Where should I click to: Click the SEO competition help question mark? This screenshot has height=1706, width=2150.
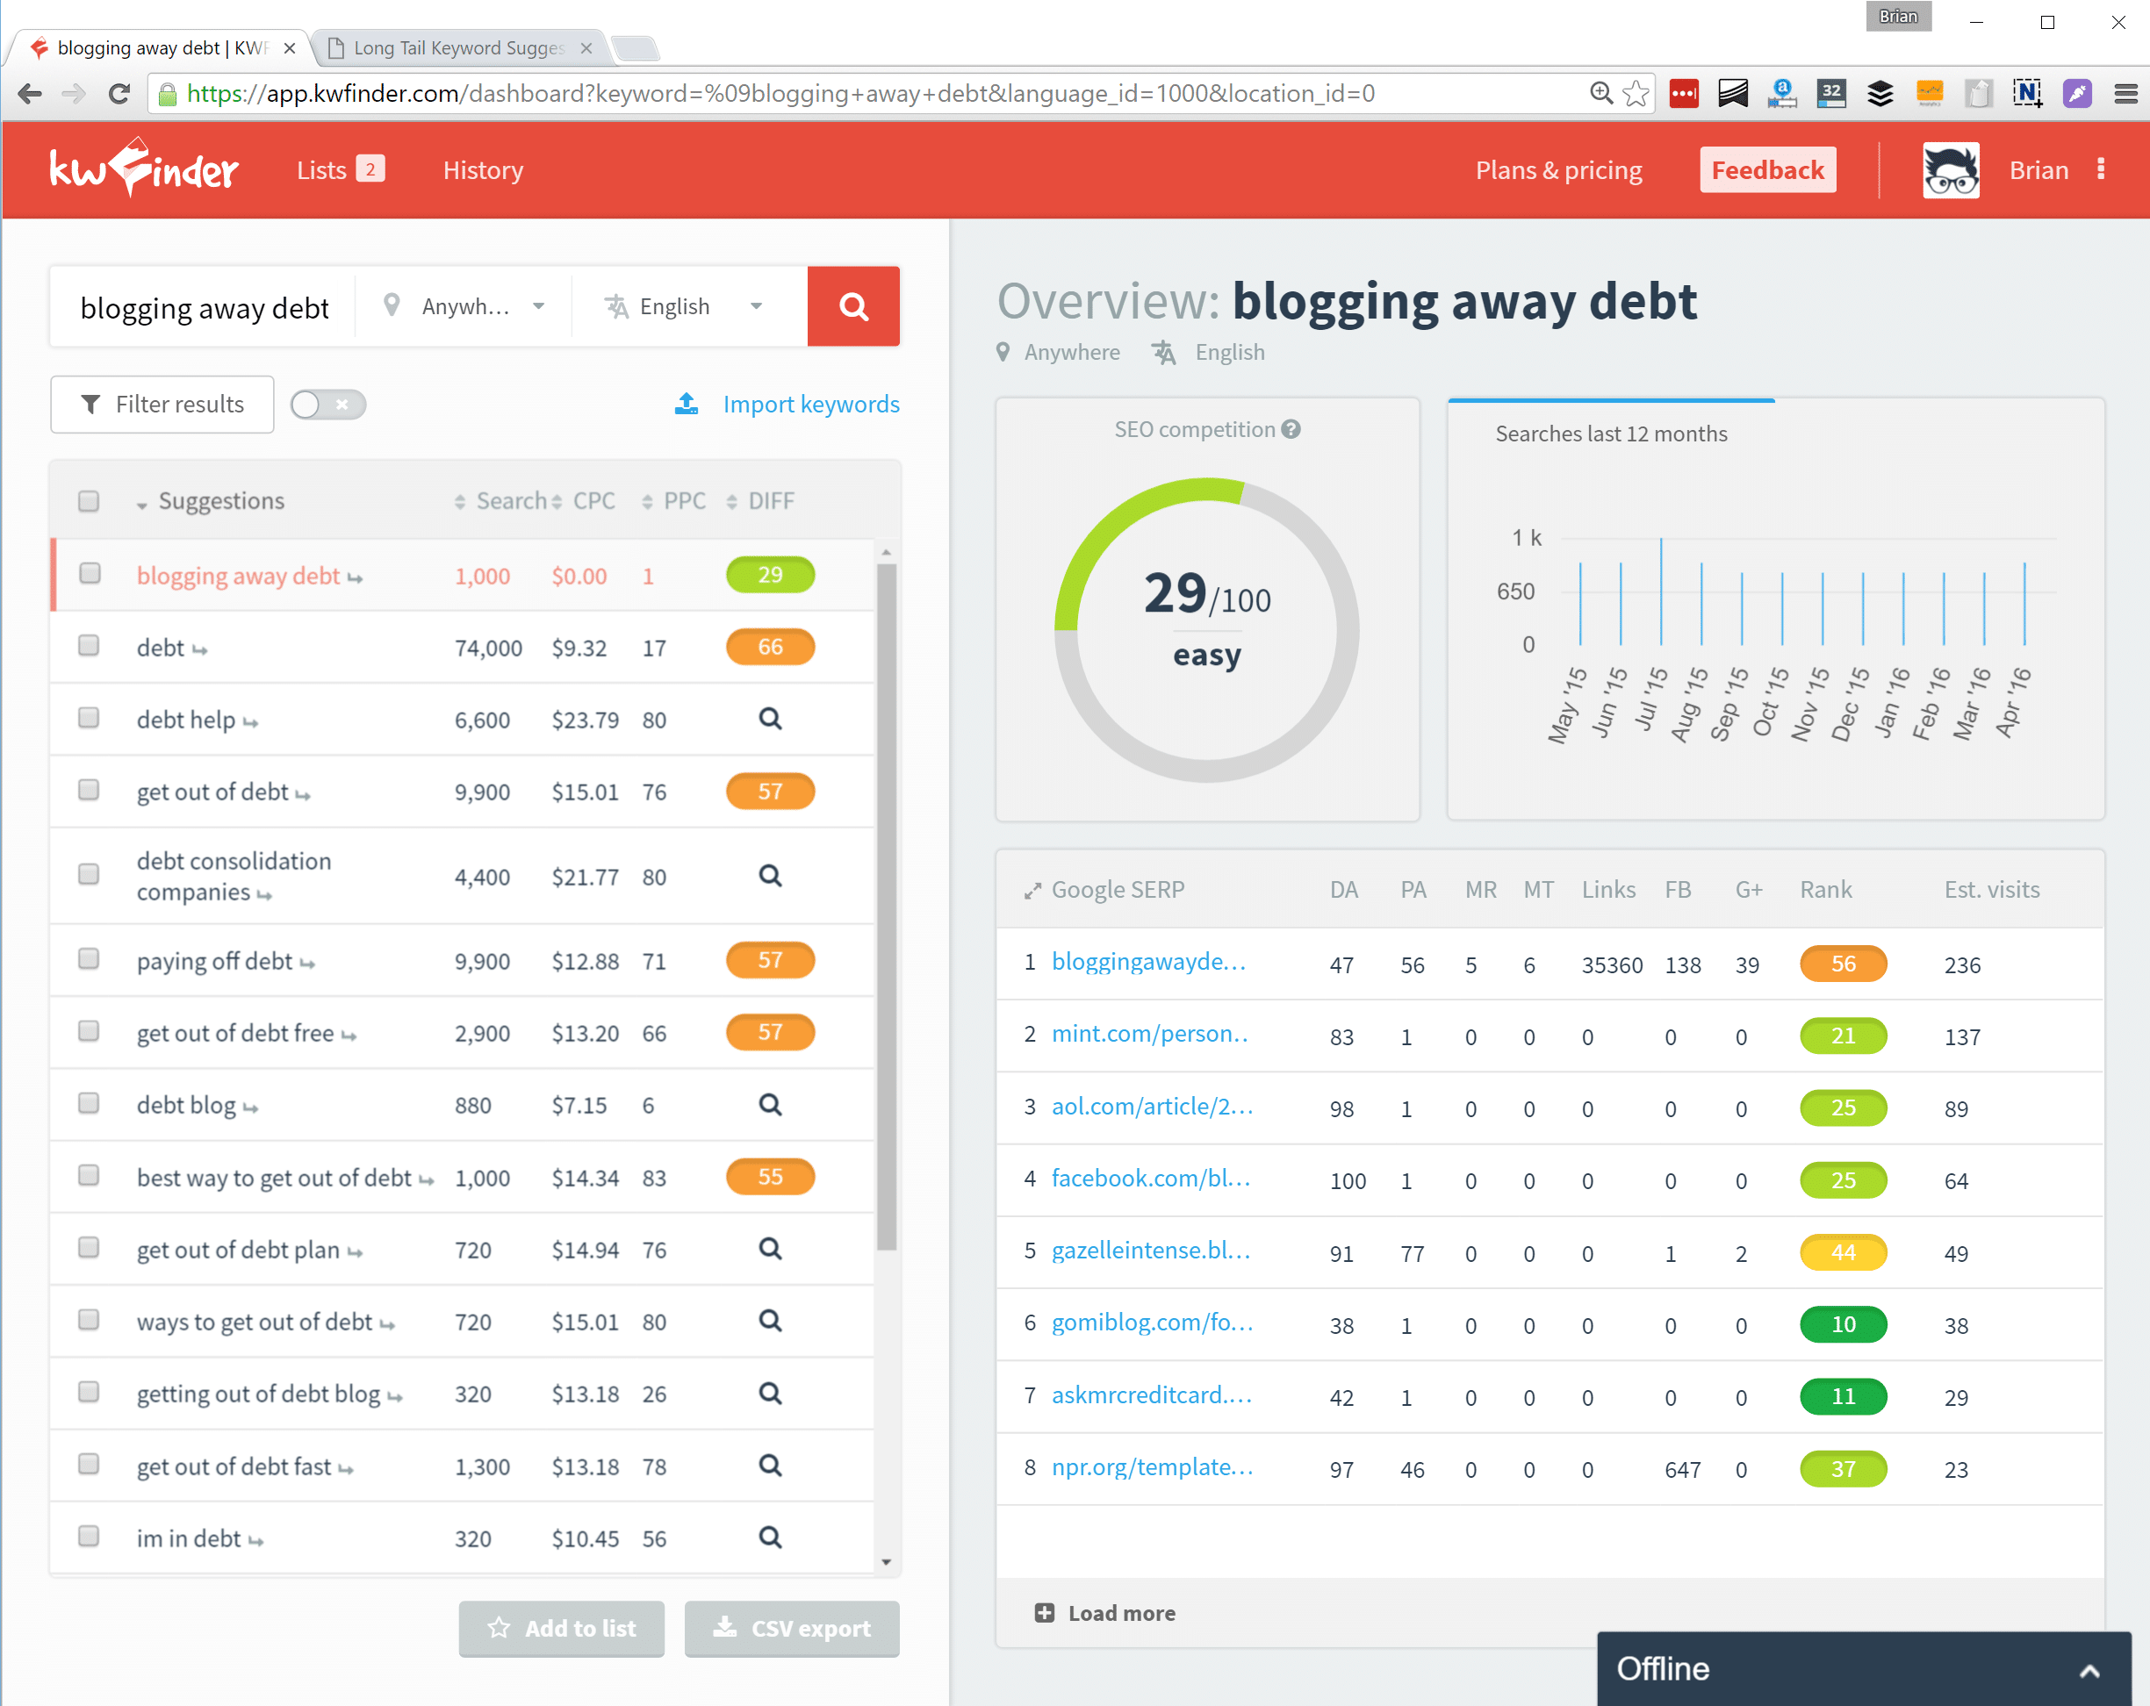[1291, 430]
